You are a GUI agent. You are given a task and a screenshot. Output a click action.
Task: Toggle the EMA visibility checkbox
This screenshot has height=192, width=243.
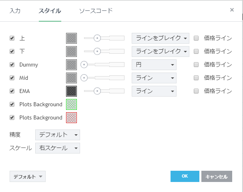point(12,91)
